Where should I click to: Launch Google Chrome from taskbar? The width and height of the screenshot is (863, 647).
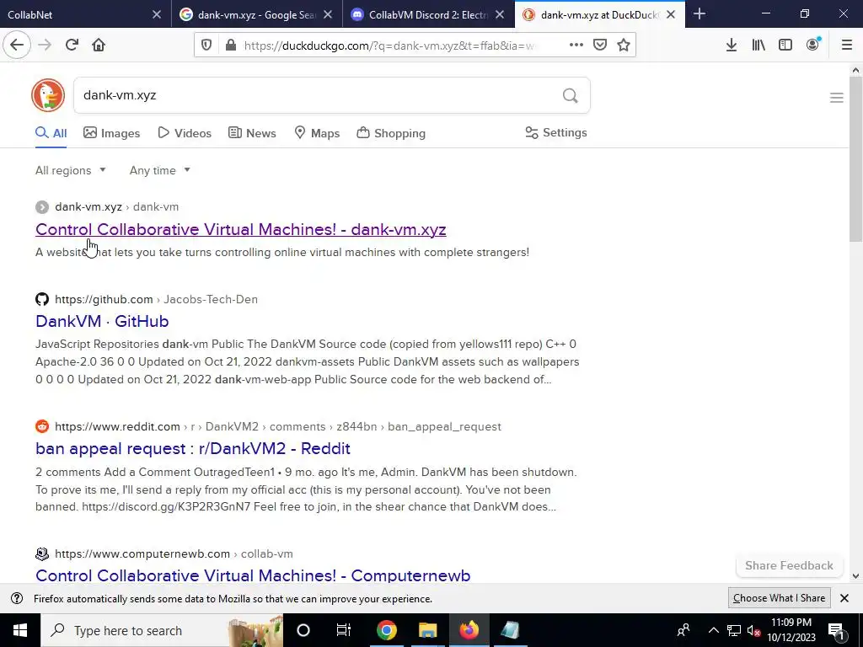(x=386, y=630)
